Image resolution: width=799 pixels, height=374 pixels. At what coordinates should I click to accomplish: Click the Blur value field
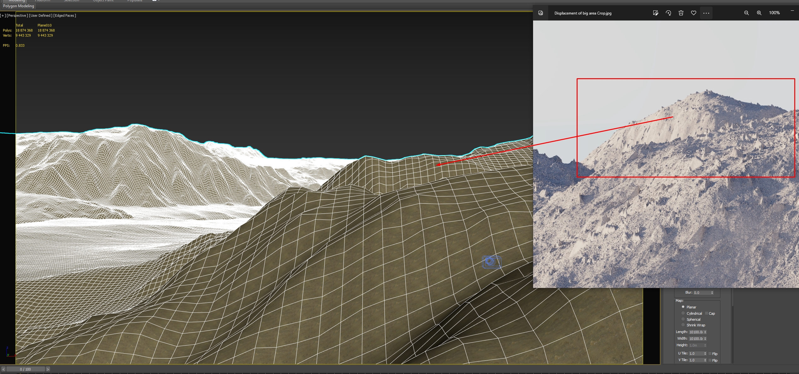click(702, 293)
